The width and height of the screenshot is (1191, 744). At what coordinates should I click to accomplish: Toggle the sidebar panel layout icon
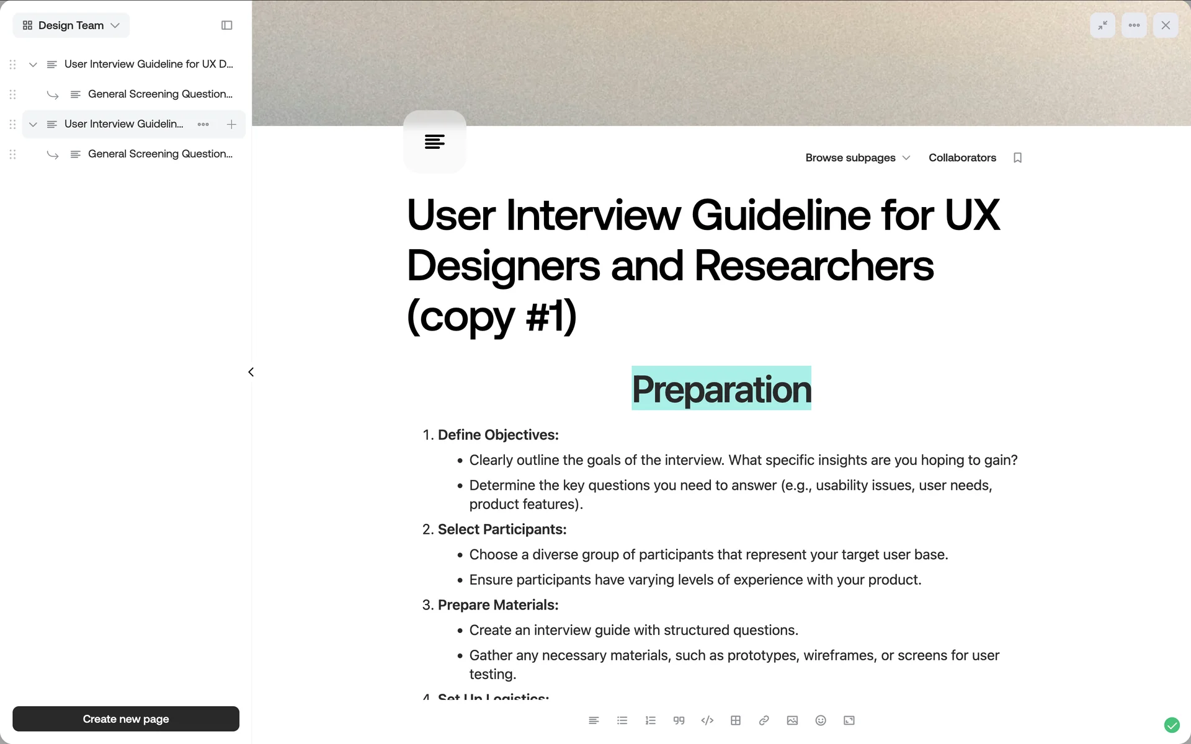tap(226, 25)
